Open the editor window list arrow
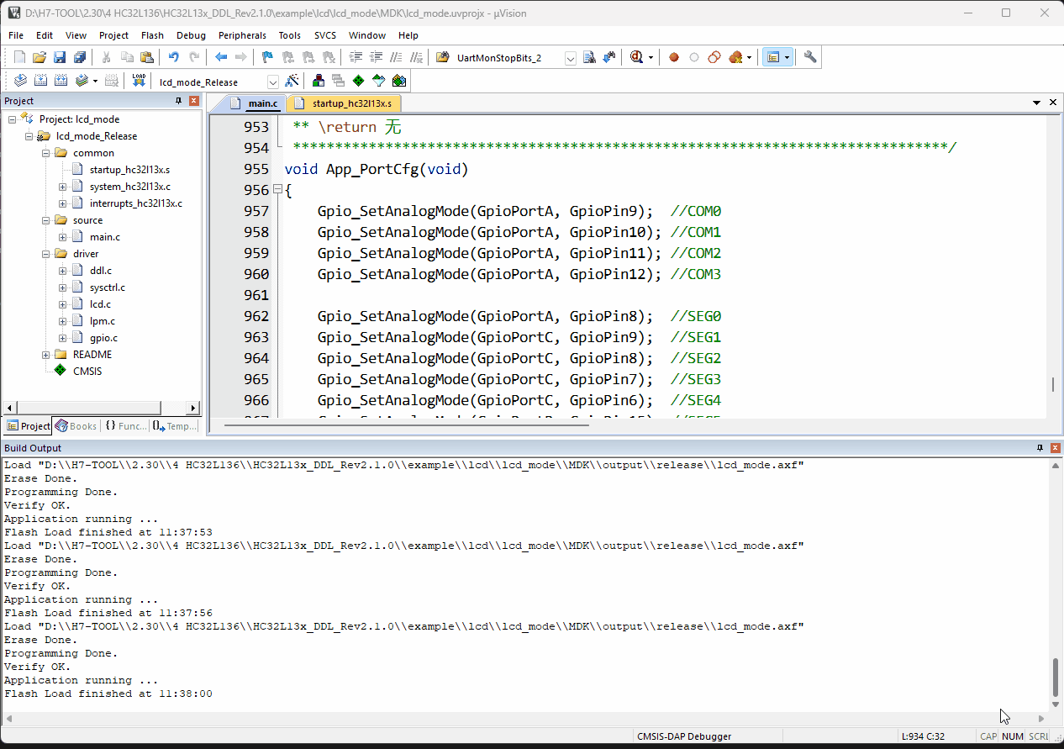Image resolution: width=1064 pixels, height=749 pixels. click(1037, 103)
